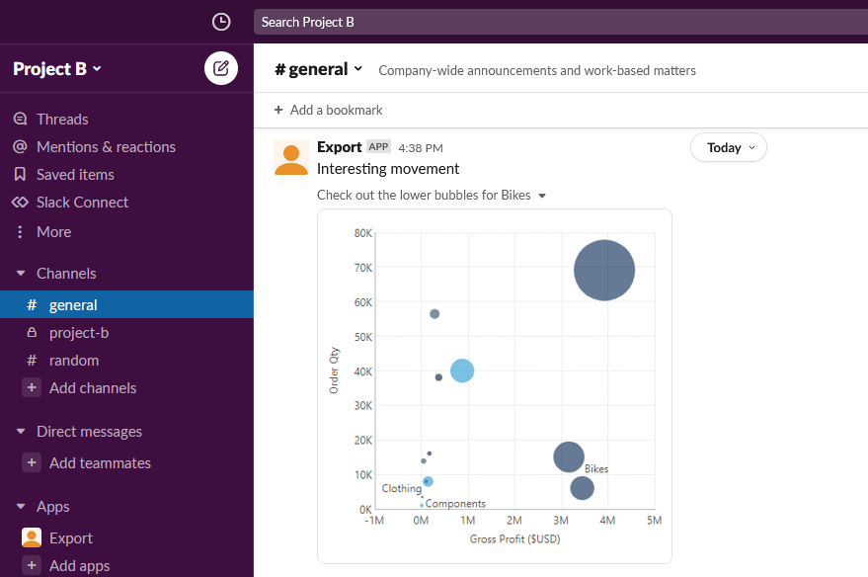Click the three-dot More icon
This screenshot has height=577, width=868.
[20, 231]
